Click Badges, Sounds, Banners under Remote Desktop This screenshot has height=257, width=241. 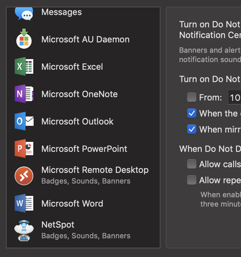point(86,181)
